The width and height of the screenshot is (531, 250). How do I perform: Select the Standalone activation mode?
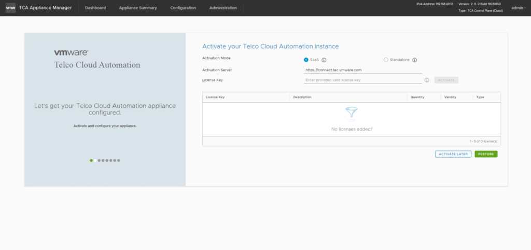[x=386, y=60]
